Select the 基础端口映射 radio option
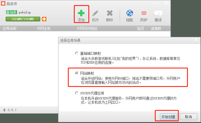201x123 pixels. pos(77,53)
